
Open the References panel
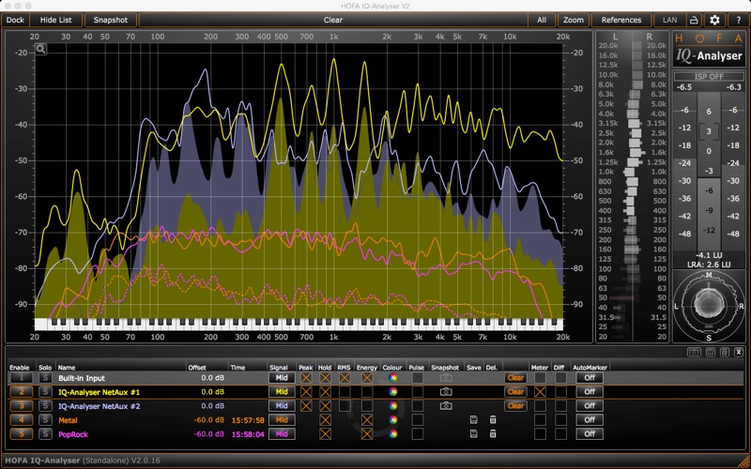pyautogui.click(x=621, y=20)
